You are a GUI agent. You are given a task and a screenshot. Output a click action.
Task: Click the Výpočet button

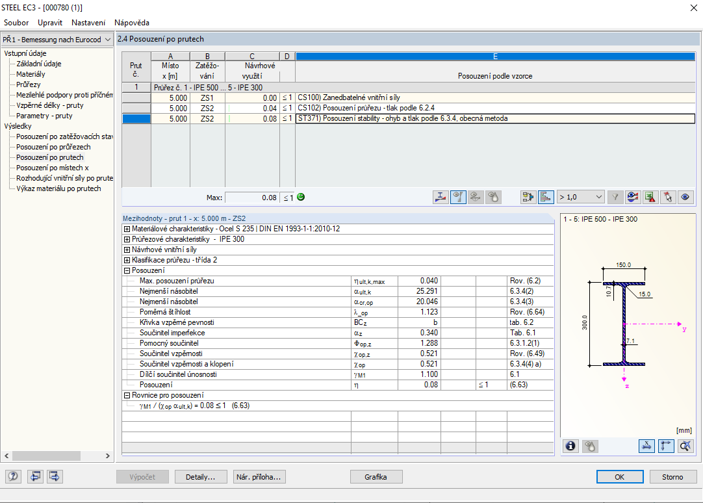pyautogui.click(x=142, y=476)
